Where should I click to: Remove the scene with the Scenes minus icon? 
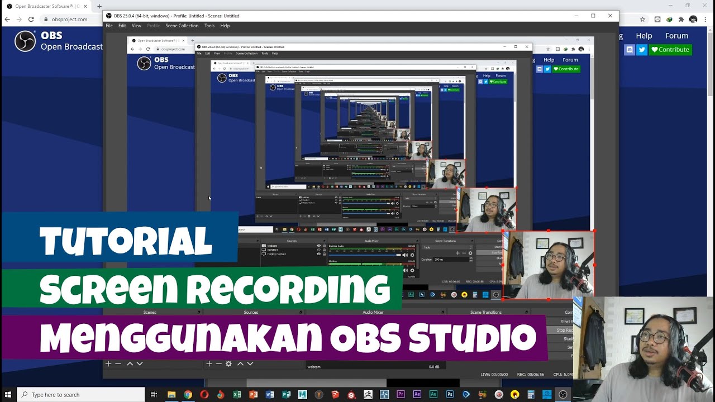tap(118, 363)
